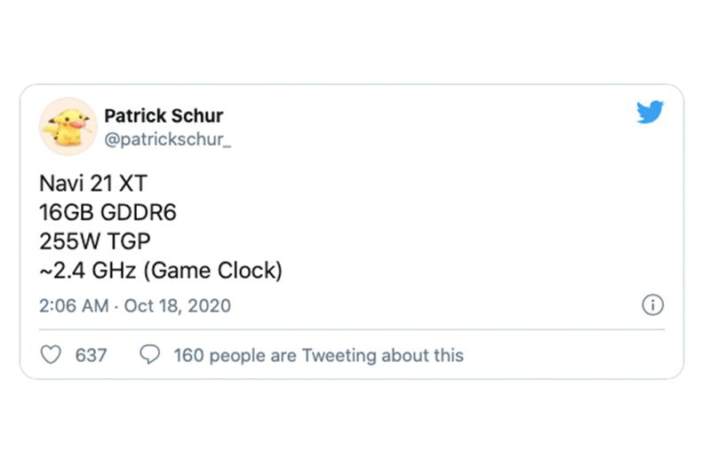Click the 2:06 AM time in the timestamp
Viewport: 711px width, 473px height.
pos(73,306)
